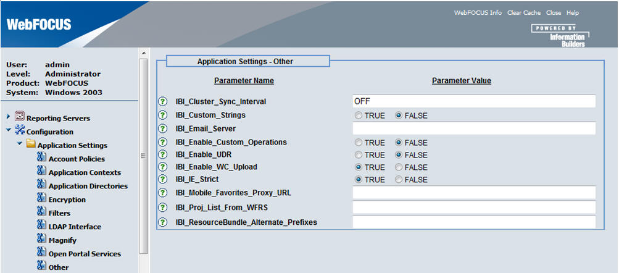Click the Magnify icon
619x273 pixels.
(42, 238)
